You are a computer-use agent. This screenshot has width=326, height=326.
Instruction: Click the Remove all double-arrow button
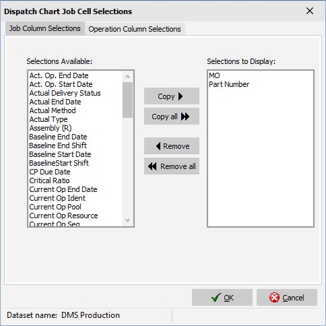172,166
